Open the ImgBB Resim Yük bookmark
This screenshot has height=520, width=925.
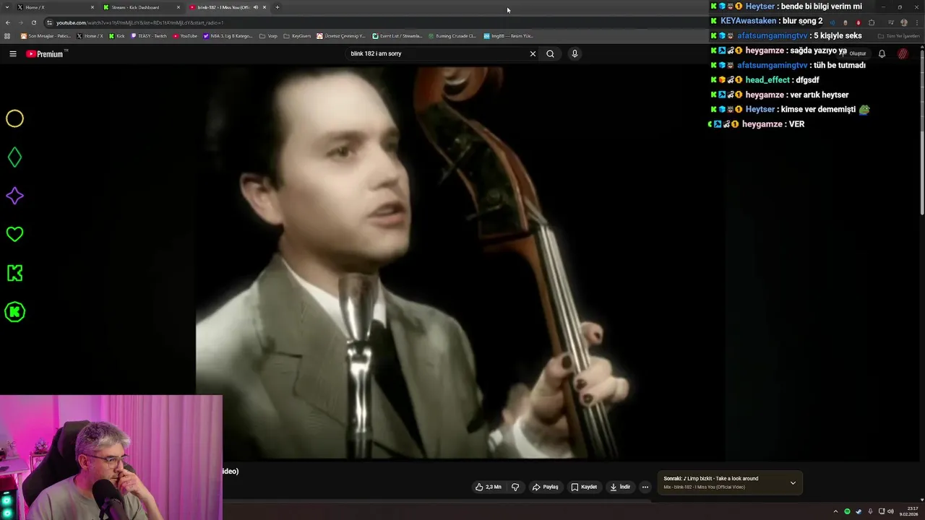[x=508, y=35]
